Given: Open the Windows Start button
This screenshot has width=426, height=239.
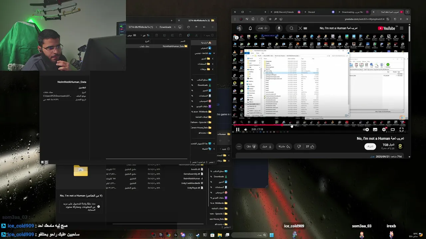Looking at the screenshot, I should click(x=272, y=235).
